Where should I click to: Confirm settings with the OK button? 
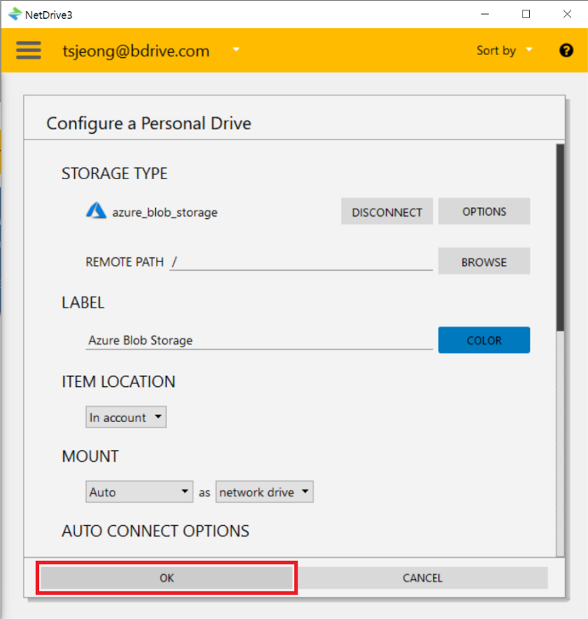click(x=166, y=578)
